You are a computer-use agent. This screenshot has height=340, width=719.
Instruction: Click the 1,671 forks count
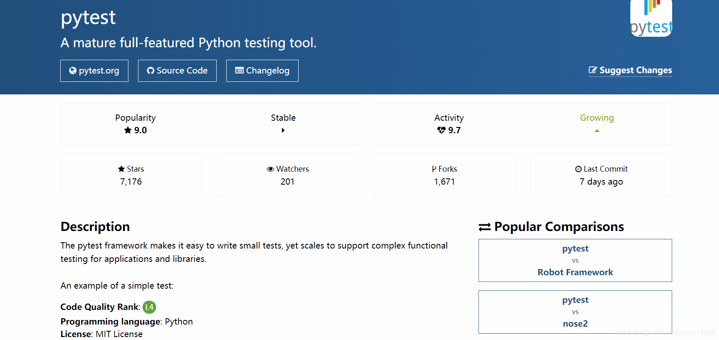[x=444, y=182]
